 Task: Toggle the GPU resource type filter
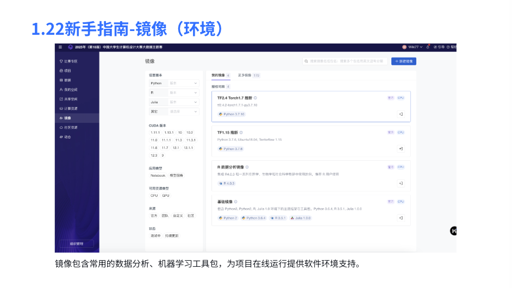166,196
